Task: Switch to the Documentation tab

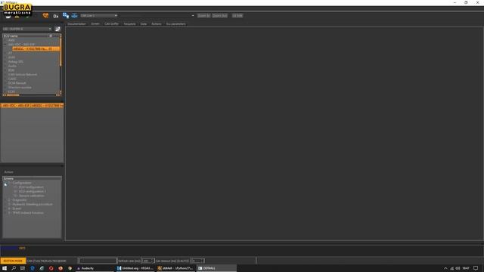Action: tap(76, 23)
